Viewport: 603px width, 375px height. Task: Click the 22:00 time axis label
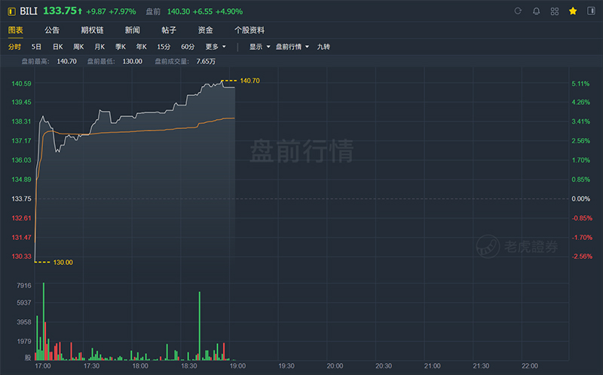(530, 366)
